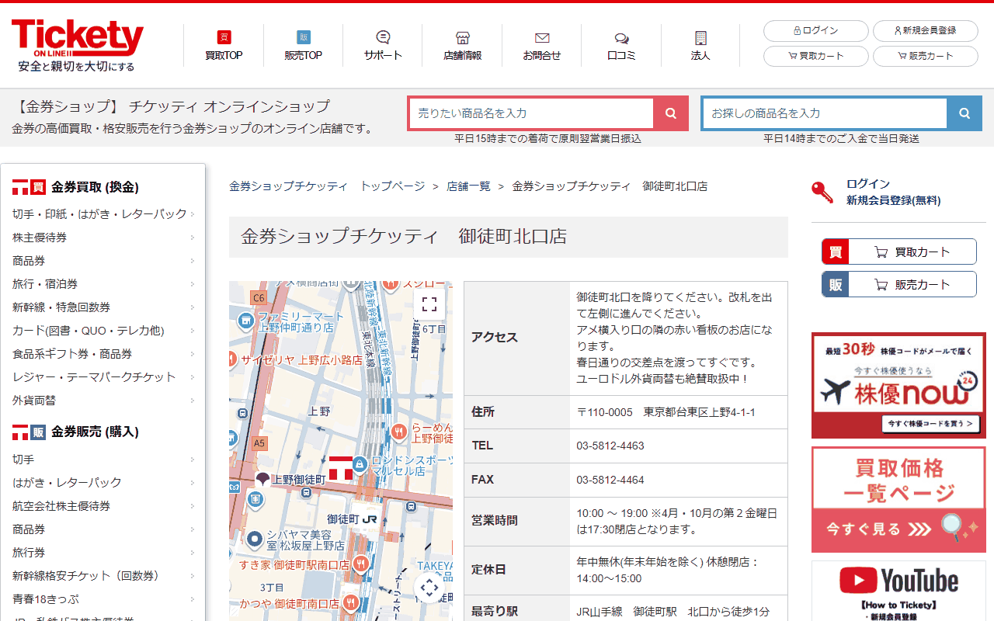
Task: Expand 新幹線・特急回数券 category
Action: (x=103, y=307)
